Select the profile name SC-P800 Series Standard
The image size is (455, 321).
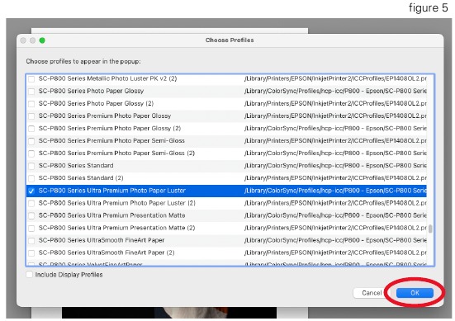tap(76, 166)
